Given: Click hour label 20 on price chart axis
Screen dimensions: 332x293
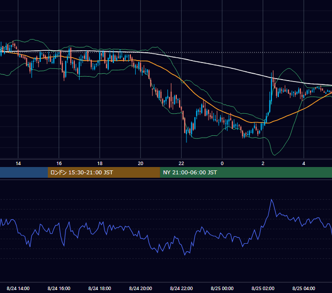Looking at the screenshot, I should [x=141, y=164].
